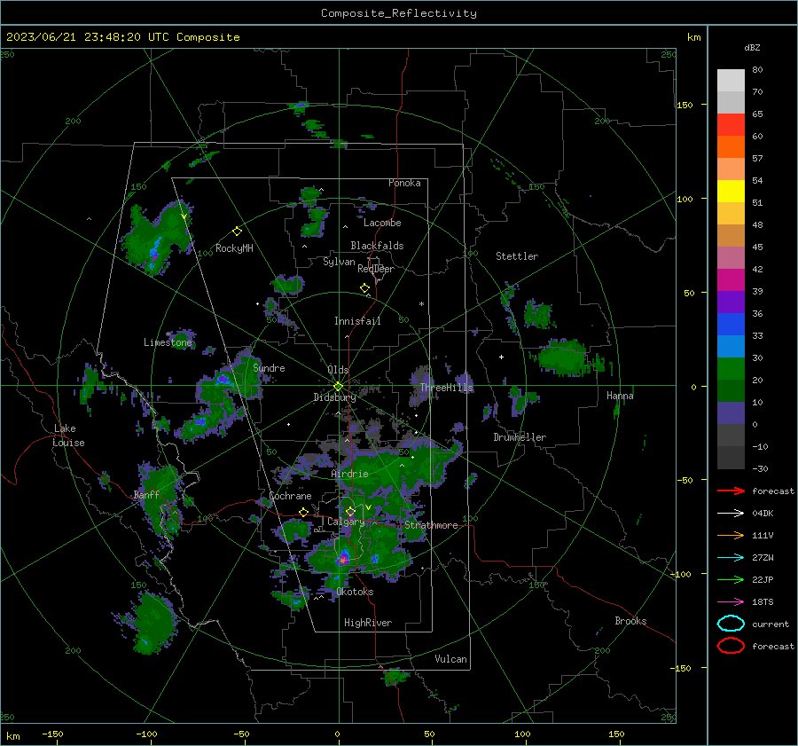Click the Brooks city label
This screenshot has height=746, width=798.
click(x=630, y=621)
